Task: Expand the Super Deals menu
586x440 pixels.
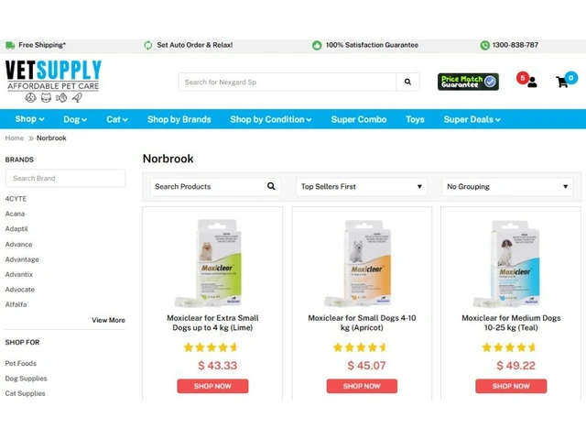Action: point(472,119)
